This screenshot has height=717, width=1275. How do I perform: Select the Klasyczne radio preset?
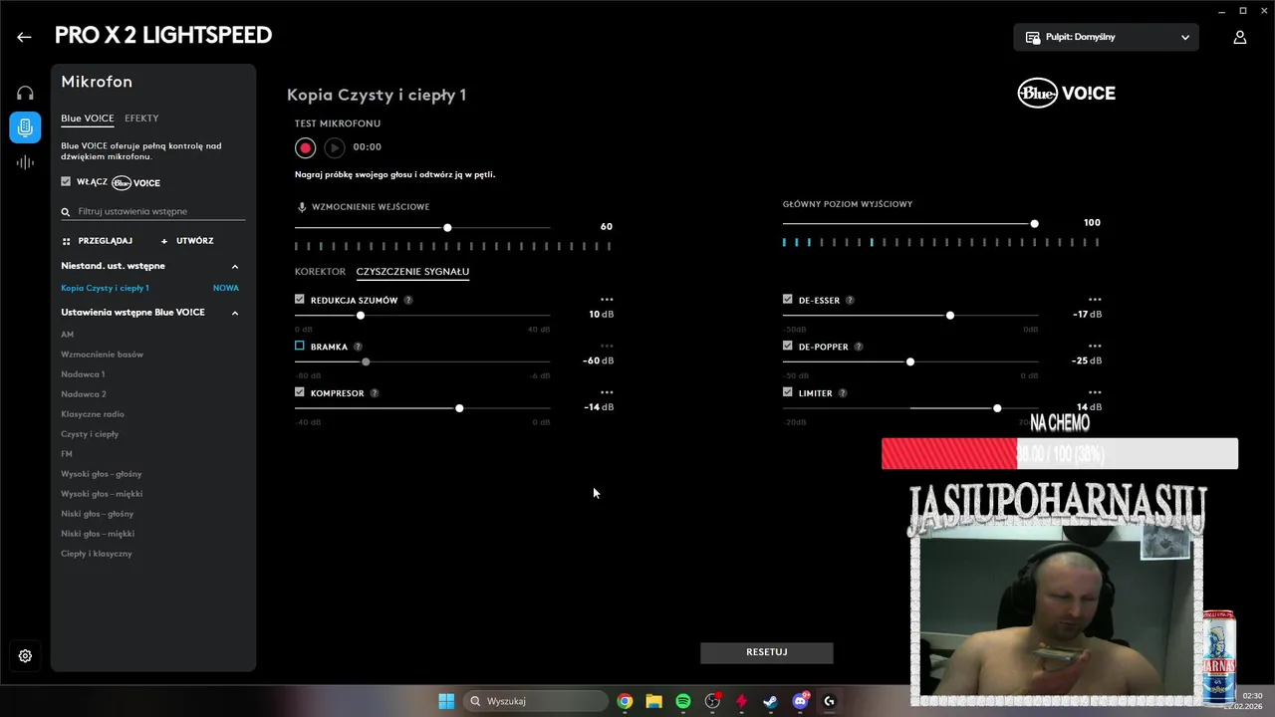[x=93, y=414]
